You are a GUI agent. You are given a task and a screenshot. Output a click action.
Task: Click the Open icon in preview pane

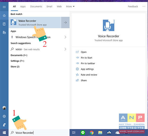(x=77, y=52)
